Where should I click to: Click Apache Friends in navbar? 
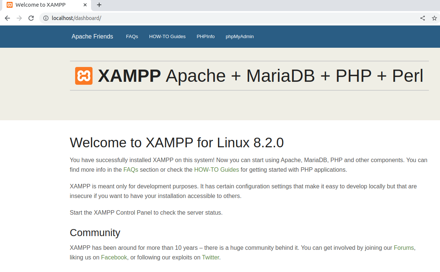(92, 37)
